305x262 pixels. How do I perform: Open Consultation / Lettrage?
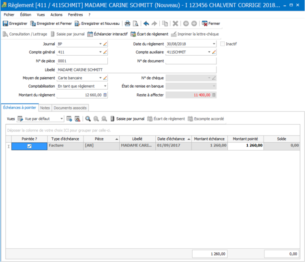(x=25, y=34)
